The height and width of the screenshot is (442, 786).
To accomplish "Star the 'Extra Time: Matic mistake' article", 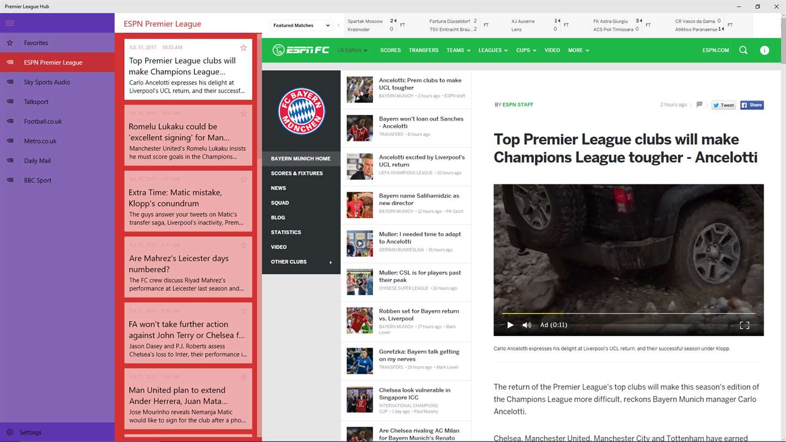I will pyautogui.click(x=243, y=180).
